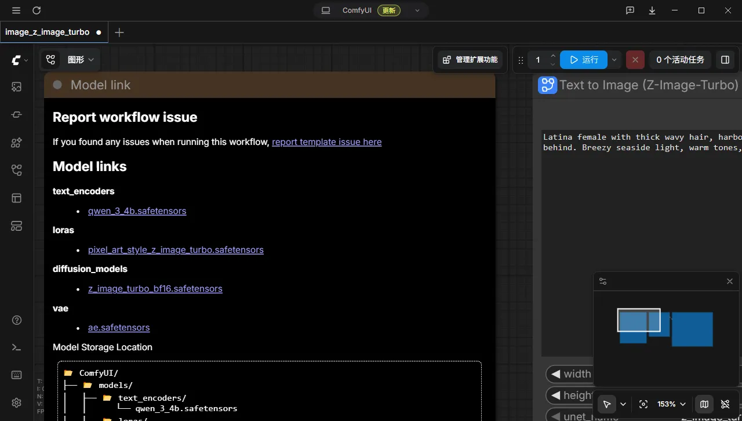This screenshot has width=742, height=421.
Task: Open the cursor mode dropdown chevron
Action: 623,404
